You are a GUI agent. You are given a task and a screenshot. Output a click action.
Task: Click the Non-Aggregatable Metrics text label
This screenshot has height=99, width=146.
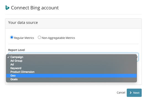click(x=58, y=38)
